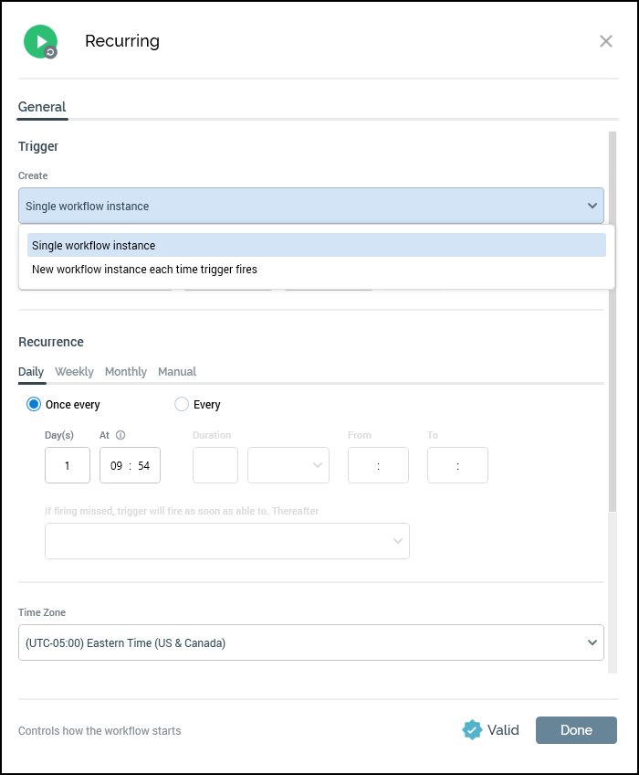Click the Done button

(576, 729)
